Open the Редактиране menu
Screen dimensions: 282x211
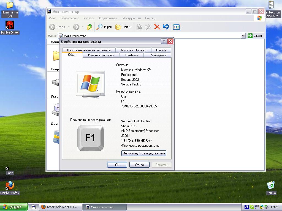coord(70,18)
